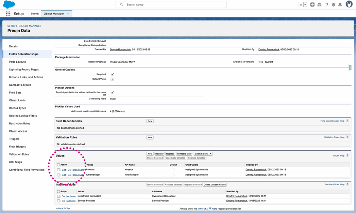Open the favorites list dropdown arrow

pyautogui.click(x=305, y=5)
